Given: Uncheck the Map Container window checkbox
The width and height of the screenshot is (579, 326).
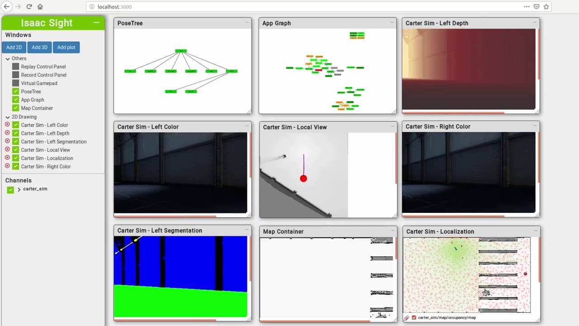Looking at the screenshot, I should point(16,108).
